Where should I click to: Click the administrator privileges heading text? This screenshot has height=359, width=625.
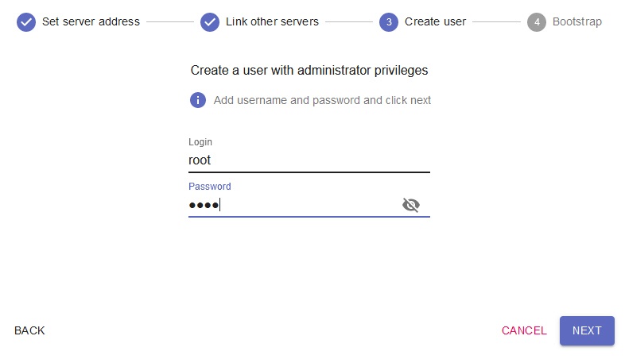coord(309,70)
